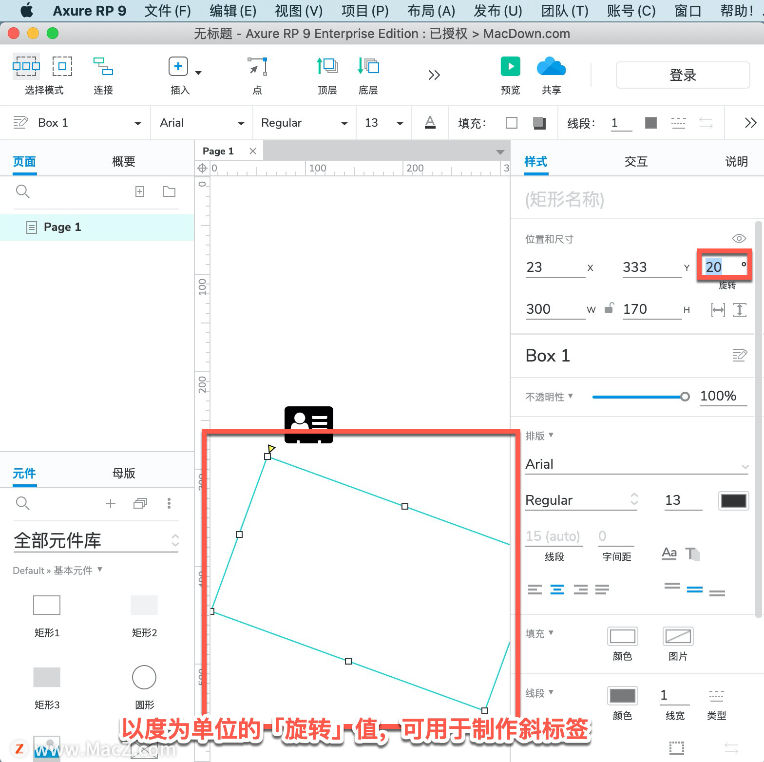This screenshot has width=764, height=762.
Task: Bring to front with 顶层 icon
Action: 327,66
